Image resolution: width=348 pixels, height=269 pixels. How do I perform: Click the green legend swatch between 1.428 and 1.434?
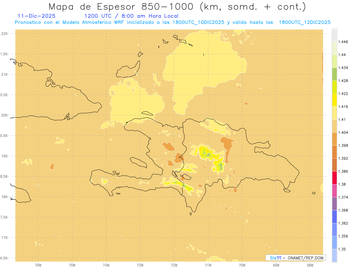pos(334,74)
